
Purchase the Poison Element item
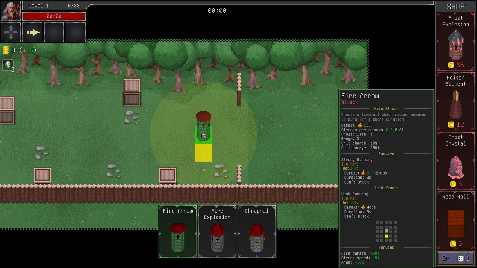point(455,101)
